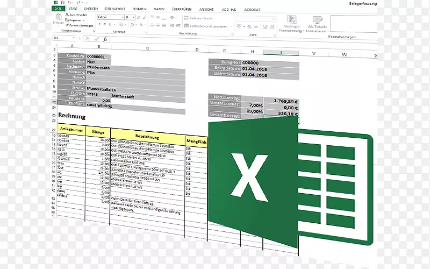
Task: Align text to bottom icon
Action: [164, 18]
